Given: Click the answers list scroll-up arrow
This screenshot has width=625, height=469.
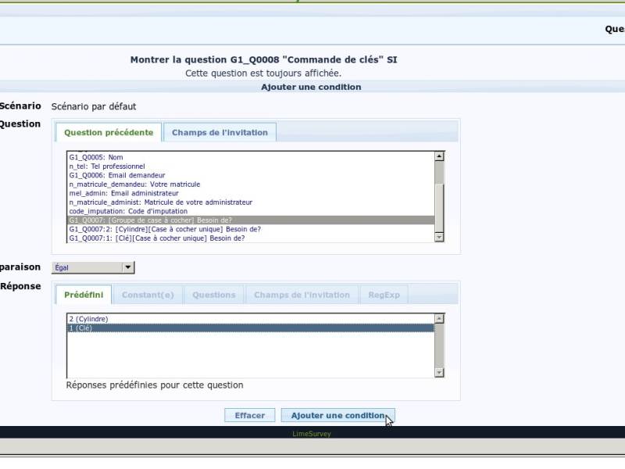Looking at the screenshot, I should [x=439, y=318].
